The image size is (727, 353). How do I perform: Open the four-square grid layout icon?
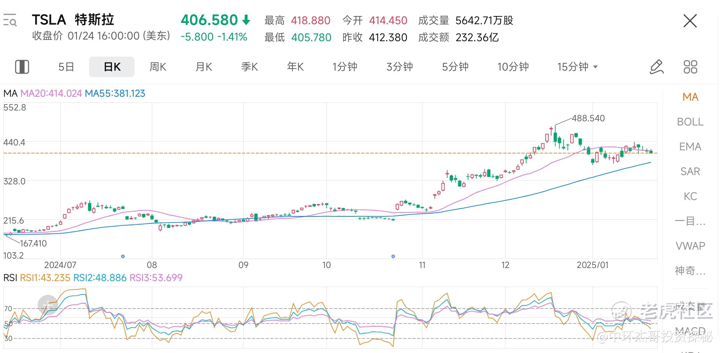click(690, 67)
